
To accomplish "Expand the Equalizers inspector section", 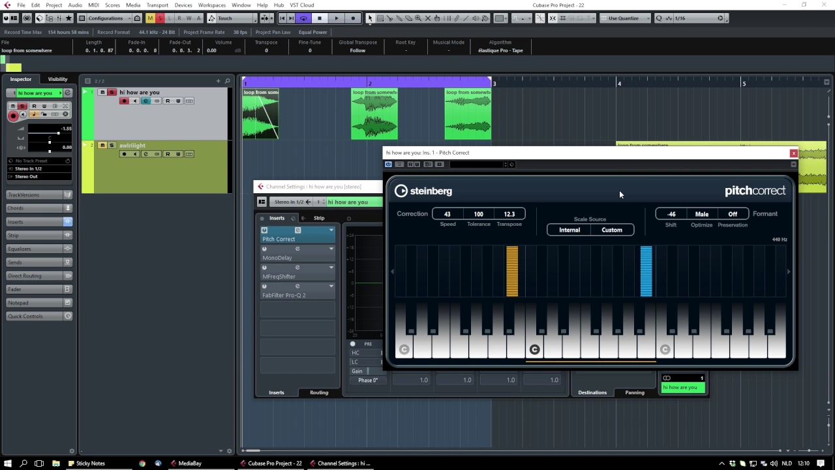I will pos(39,249).
